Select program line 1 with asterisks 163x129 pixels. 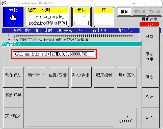(x=70, y=36)
